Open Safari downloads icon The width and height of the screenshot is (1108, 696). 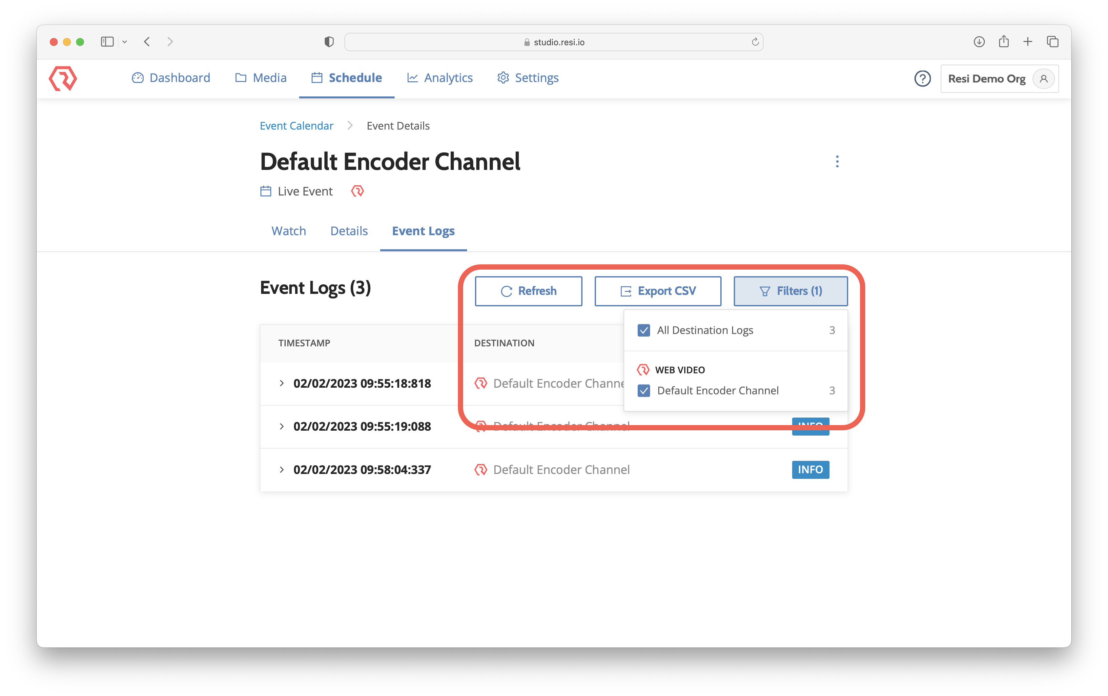[x=979, y=42]
